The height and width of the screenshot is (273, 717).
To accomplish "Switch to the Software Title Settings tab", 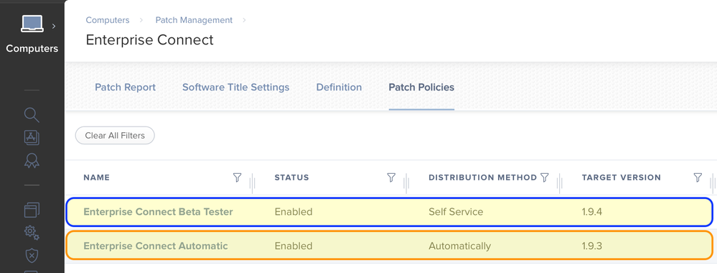I will click(236, 87).
